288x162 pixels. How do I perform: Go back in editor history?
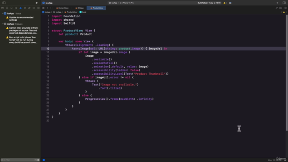point(48,8)
